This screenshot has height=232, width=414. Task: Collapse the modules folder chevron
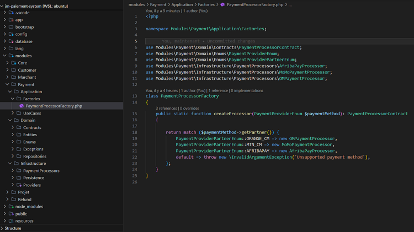[x=5, y=56]
